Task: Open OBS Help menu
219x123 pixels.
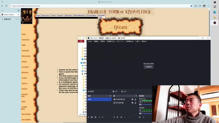Action: tap(144, 42)
